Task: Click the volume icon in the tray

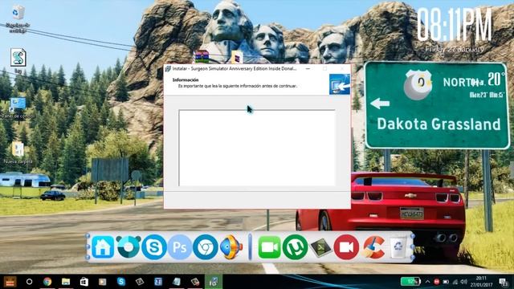Action: [463, 282]
